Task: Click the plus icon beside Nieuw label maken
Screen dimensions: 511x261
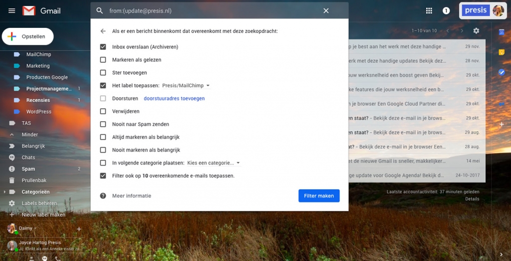Action: [12, 215]
